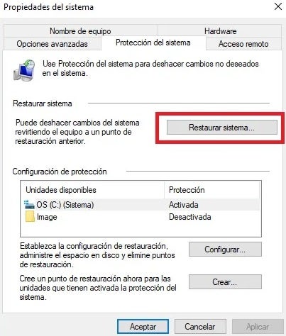
Task: Click the OS (C:) drive icon
Action: 30,205
